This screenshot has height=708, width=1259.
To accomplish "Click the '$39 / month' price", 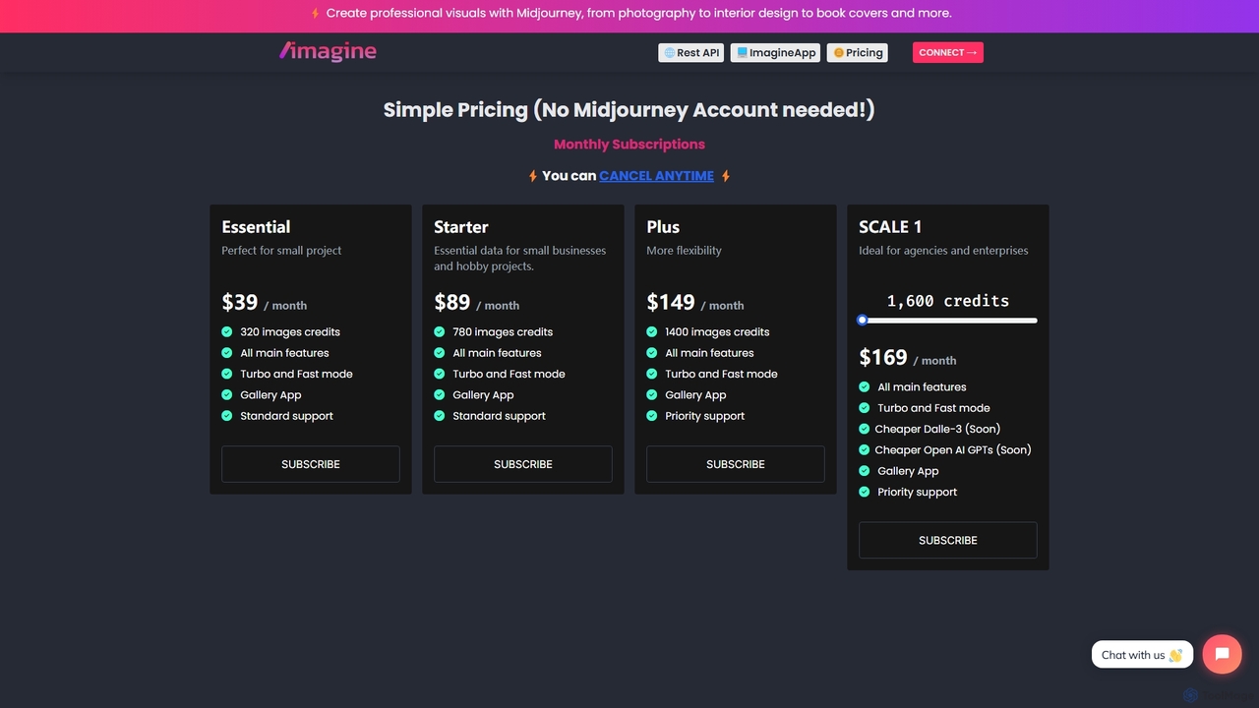I will (x=265, y=303).
